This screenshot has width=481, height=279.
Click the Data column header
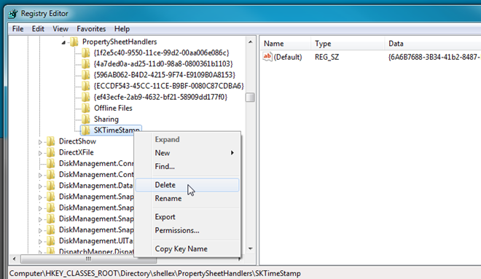point(432,44)
